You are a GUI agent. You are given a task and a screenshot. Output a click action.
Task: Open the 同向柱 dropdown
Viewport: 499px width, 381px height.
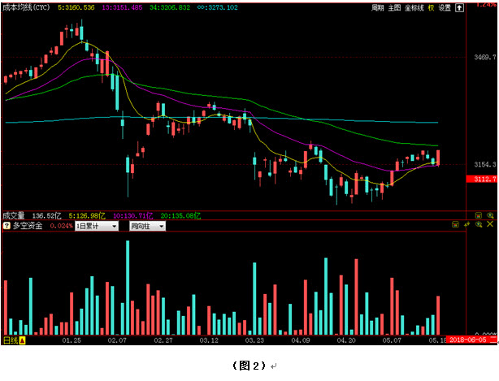146,226
